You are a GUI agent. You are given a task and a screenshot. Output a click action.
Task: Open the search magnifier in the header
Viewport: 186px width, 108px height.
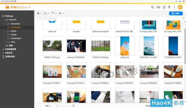tap(152, 7)
